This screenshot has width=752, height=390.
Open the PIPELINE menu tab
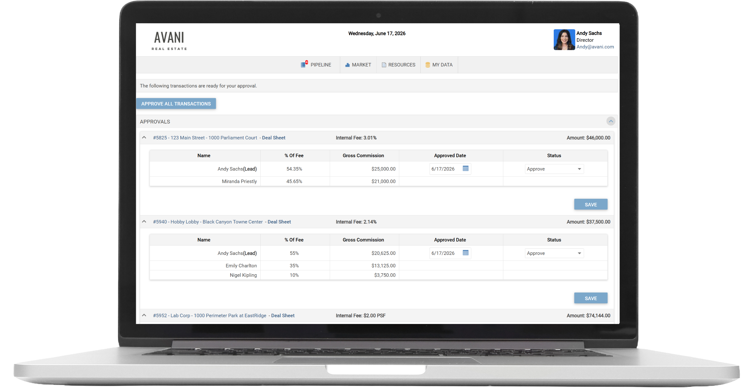316,65
